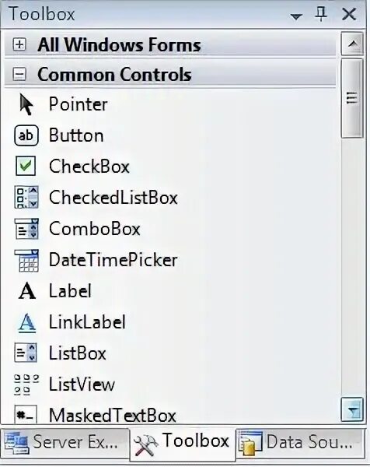Viewport: 370px width, 467px height.
Task: Expand the All Windows Forms group
Action: click(x=19, y=45)
